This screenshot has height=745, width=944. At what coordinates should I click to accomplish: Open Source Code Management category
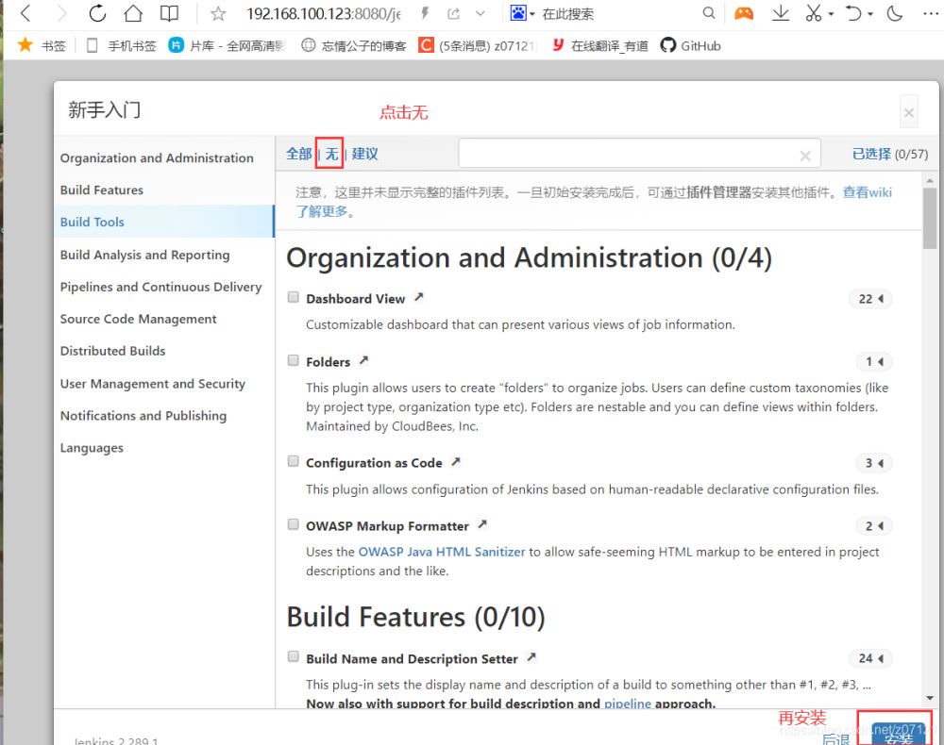[x=138, y=319]
